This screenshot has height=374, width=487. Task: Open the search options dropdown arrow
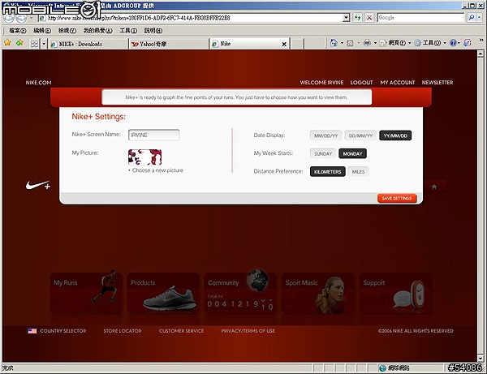click(x=479, y=18)
